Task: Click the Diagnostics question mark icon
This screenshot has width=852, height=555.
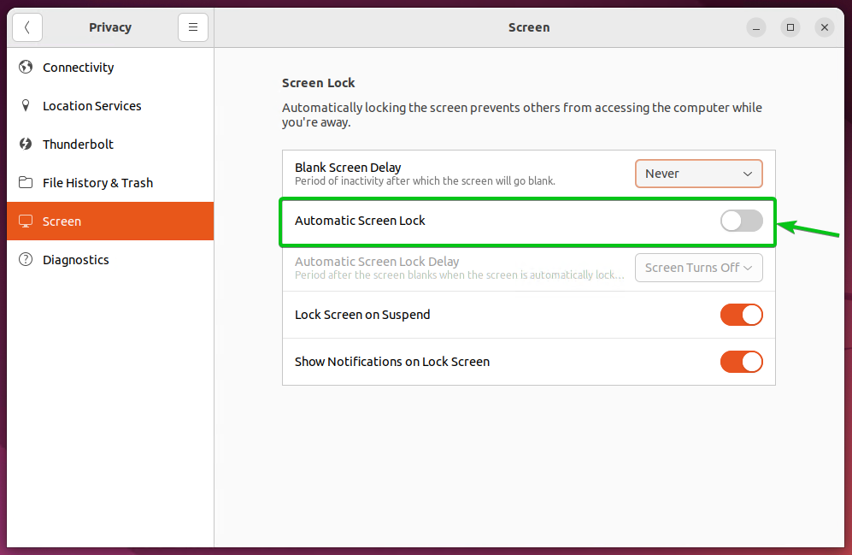Action: click(26, 260)
